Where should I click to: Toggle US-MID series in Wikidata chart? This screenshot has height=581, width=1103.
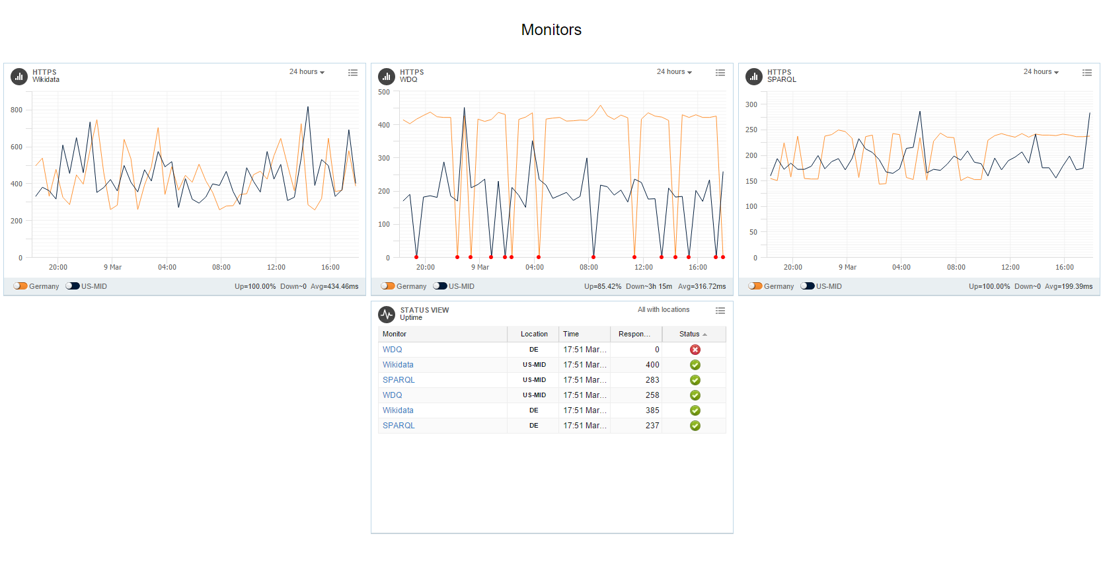(x=73, y=286)
